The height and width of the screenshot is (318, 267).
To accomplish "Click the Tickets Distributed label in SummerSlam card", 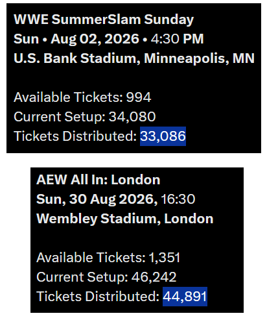I will click(75, 136).
